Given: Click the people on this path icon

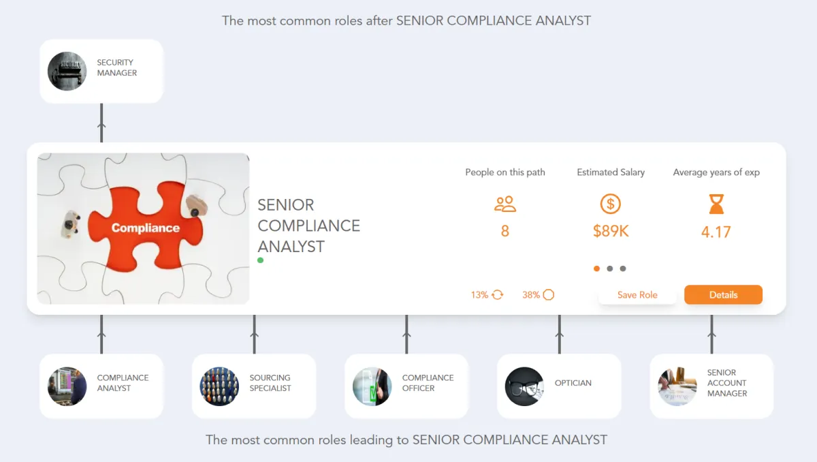Looking at the screenshot, I should click(x=505, y=204).
